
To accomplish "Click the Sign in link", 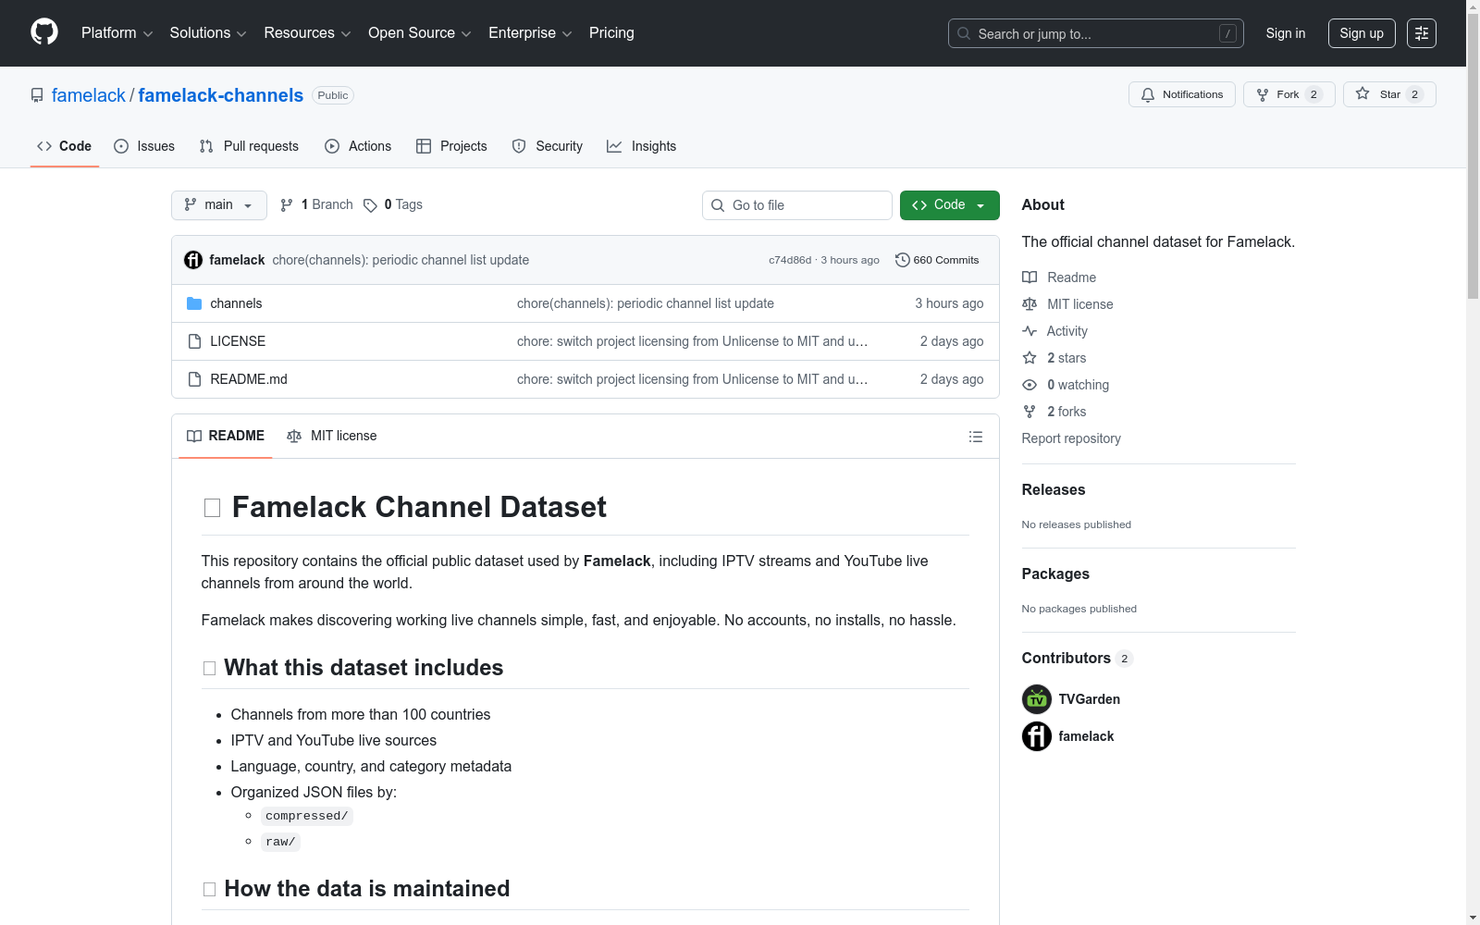I will coord(1286,33).
